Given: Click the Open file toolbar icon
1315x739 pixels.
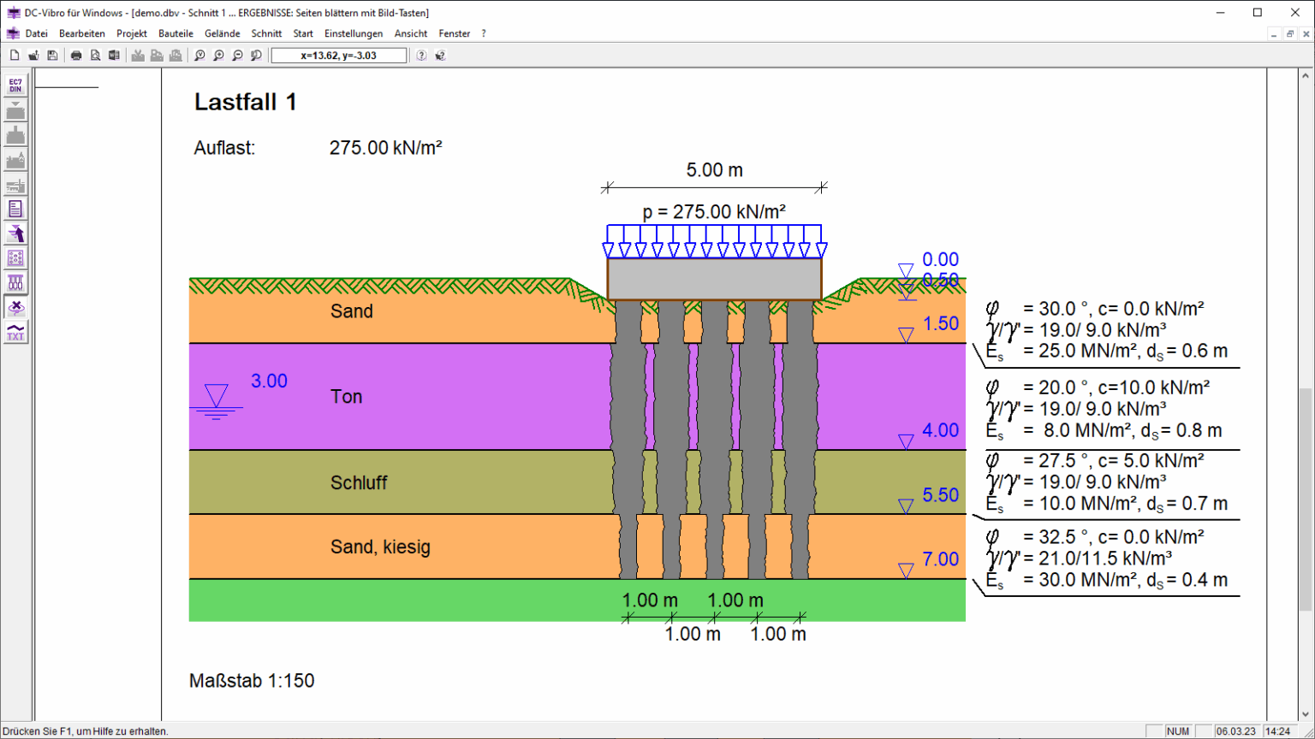Looking at the screenshot, I should (x=33, y=56).
